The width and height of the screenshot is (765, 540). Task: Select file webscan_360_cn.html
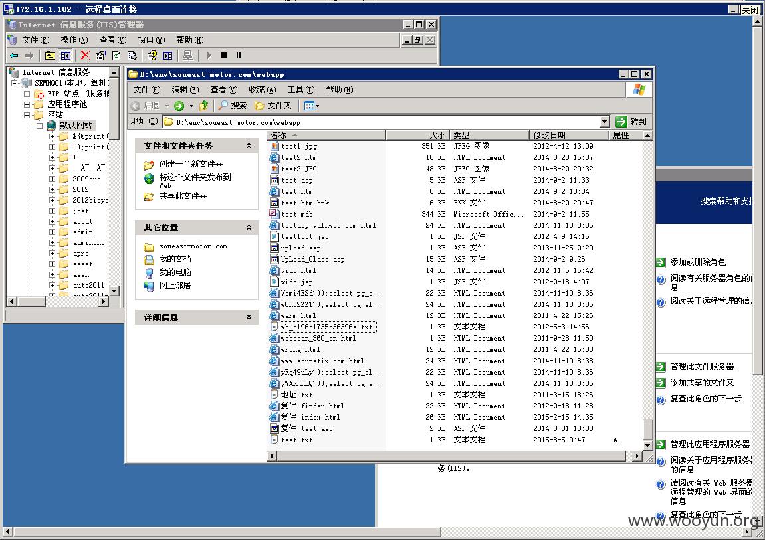point(318,338)
